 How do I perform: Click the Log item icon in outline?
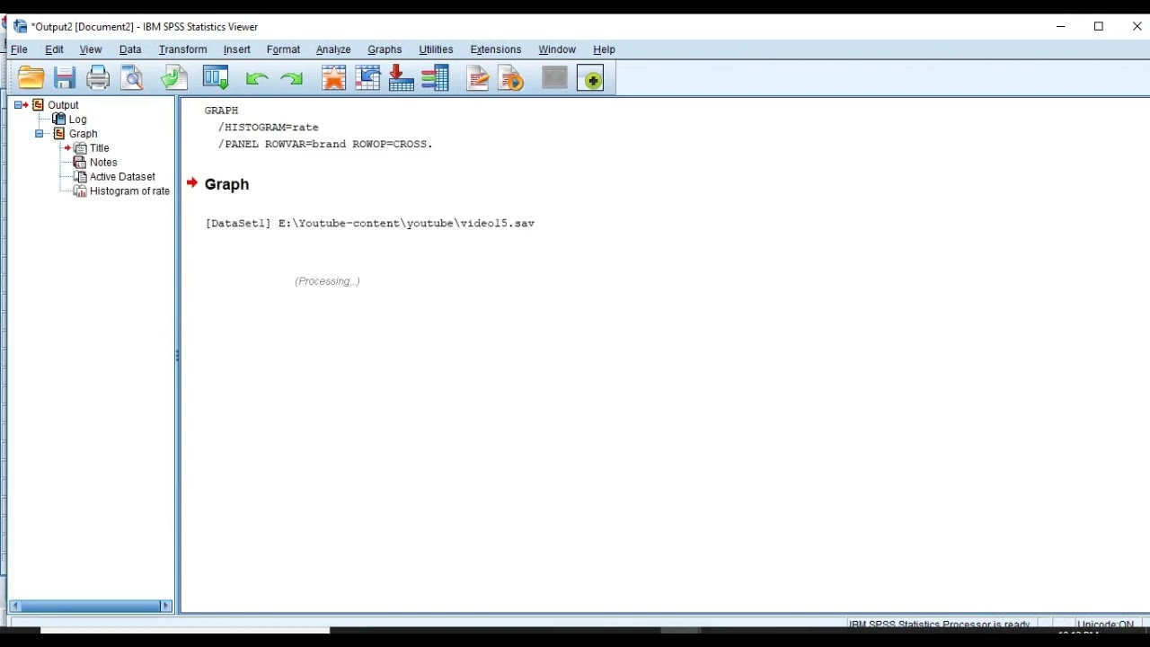(x=59, y=119)
